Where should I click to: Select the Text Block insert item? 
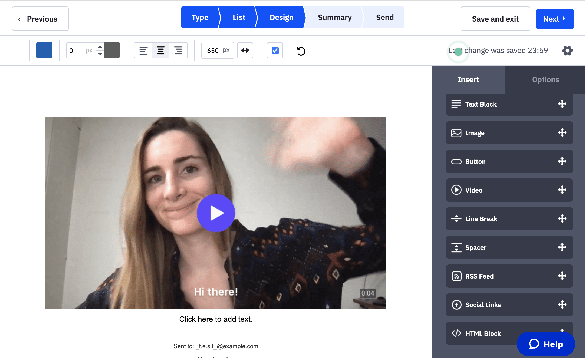(x=509, y=104)
